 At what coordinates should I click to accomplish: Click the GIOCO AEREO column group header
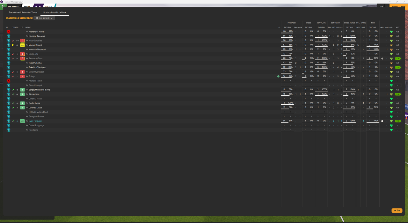pos(349,23)
